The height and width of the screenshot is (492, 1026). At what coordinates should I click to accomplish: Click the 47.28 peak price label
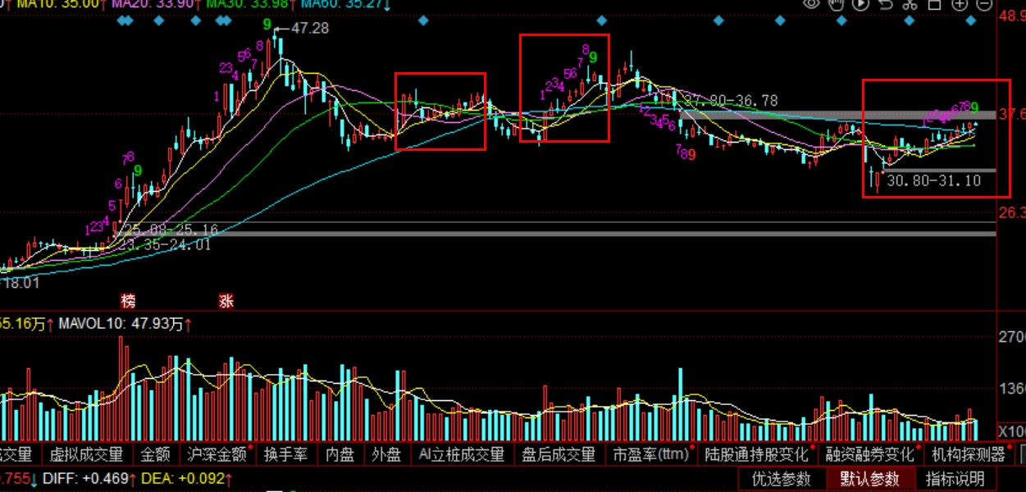point(309,28)
